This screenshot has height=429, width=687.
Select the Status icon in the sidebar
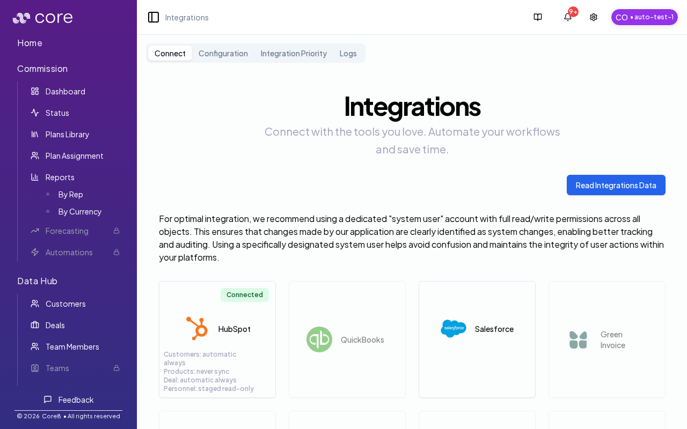[x=35, y=113]
